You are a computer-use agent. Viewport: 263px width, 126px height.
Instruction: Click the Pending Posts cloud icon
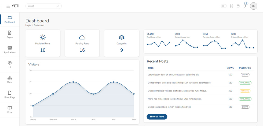coord(82,37)
